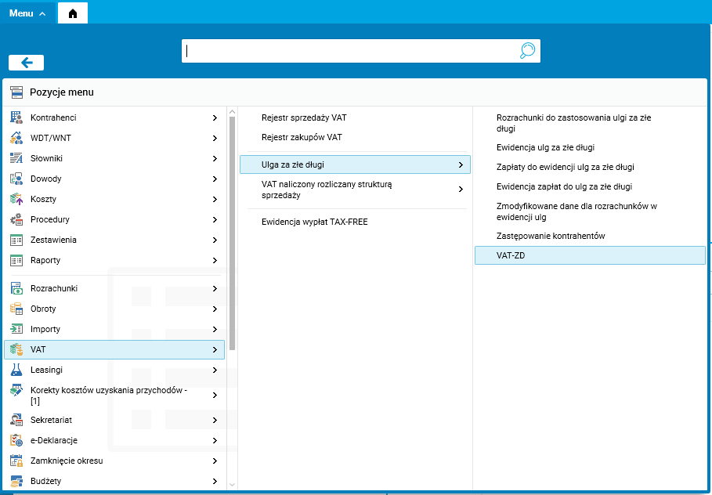The image size is (712, 495).
Task: Select Ulga za złe długi entry
Action: pyautogui.click(x=355, y=164)
